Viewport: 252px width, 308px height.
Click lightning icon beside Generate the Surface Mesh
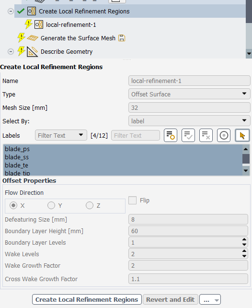point(21,37)
